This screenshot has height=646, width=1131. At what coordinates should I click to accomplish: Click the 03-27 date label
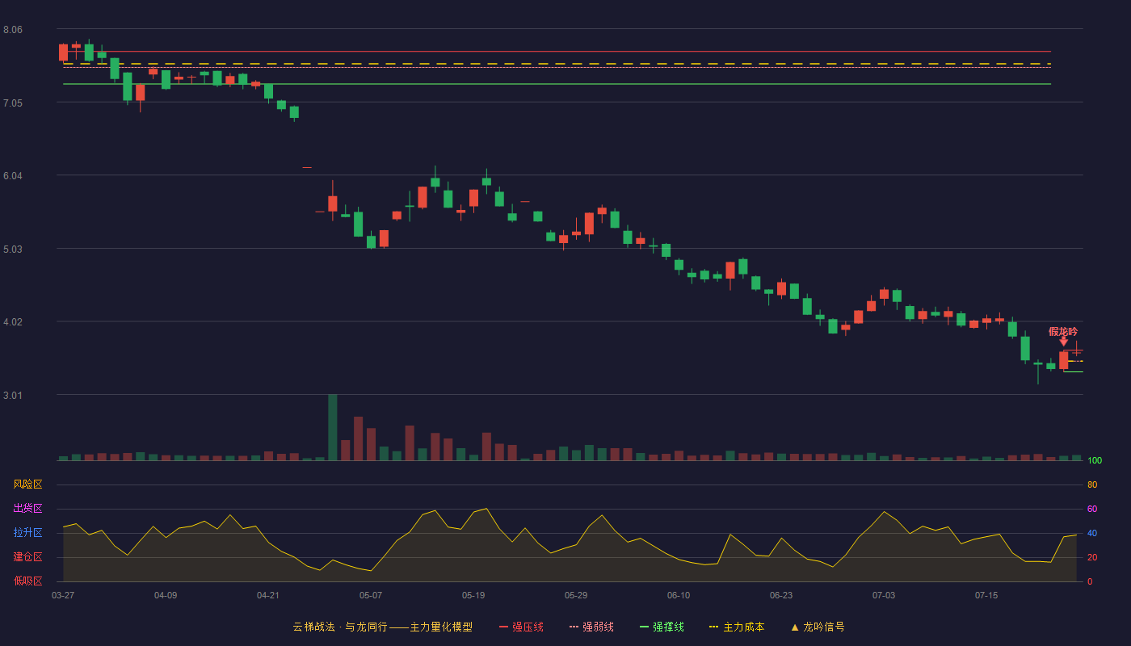point(63,595)
